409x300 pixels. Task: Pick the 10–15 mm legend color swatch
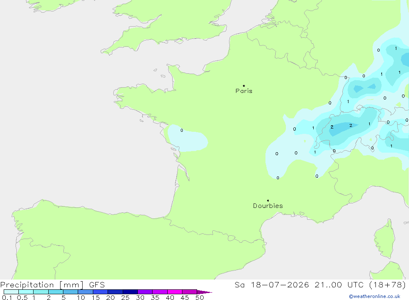[85, 292]
